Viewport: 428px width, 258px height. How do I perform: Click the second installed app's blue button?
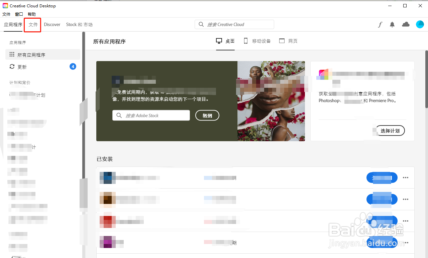pos(382,199)
